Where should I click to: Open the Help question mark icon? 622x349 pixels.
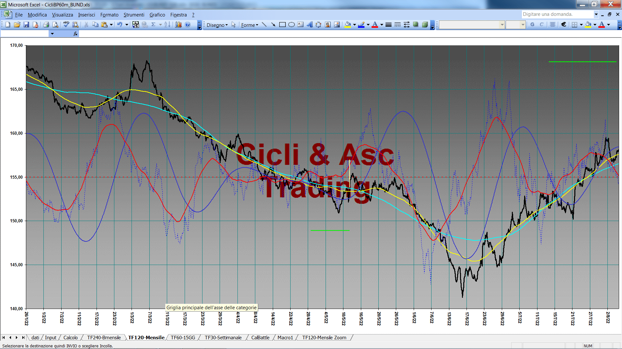click(188, 25)
